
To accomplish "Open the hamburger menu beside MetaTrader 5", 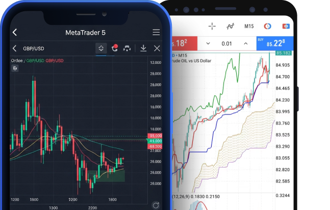I will click(x=156, y=33).
